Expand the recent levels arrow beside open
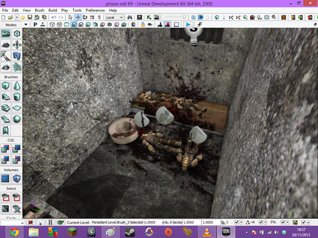This screenshot has width=318, height=238. [17, 18]
